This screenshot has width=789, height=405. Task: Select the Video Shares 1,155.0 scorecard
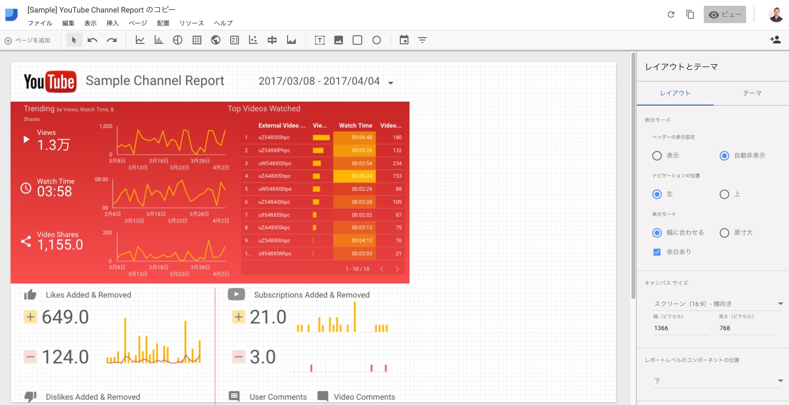(59, 241)
